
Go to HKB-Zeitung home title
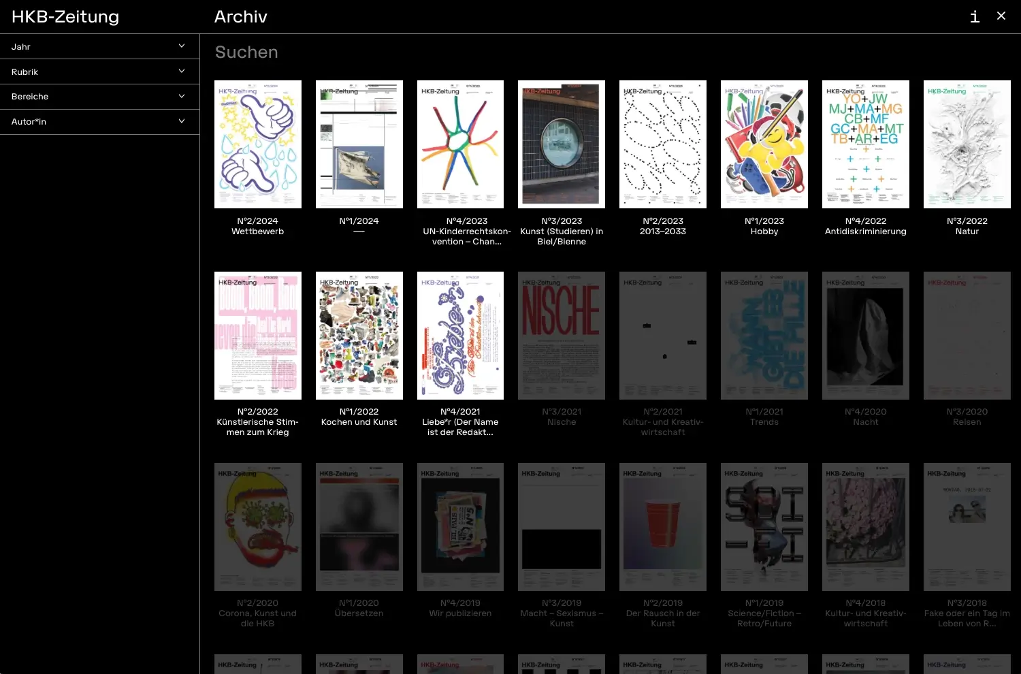65,16
